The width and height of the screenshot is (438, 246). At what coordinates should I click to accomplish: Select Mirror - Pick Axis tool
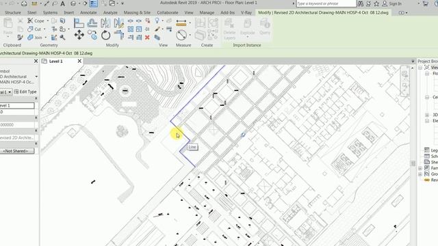click(x=105, y=23)
